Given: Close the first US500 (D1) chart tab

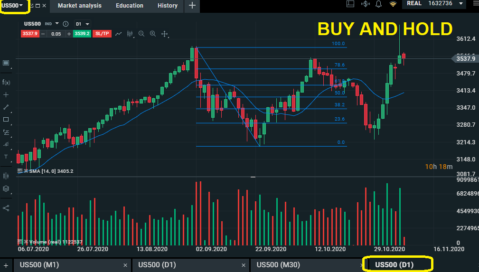Looking at the screenshot, I should click(x=244, y=265).
